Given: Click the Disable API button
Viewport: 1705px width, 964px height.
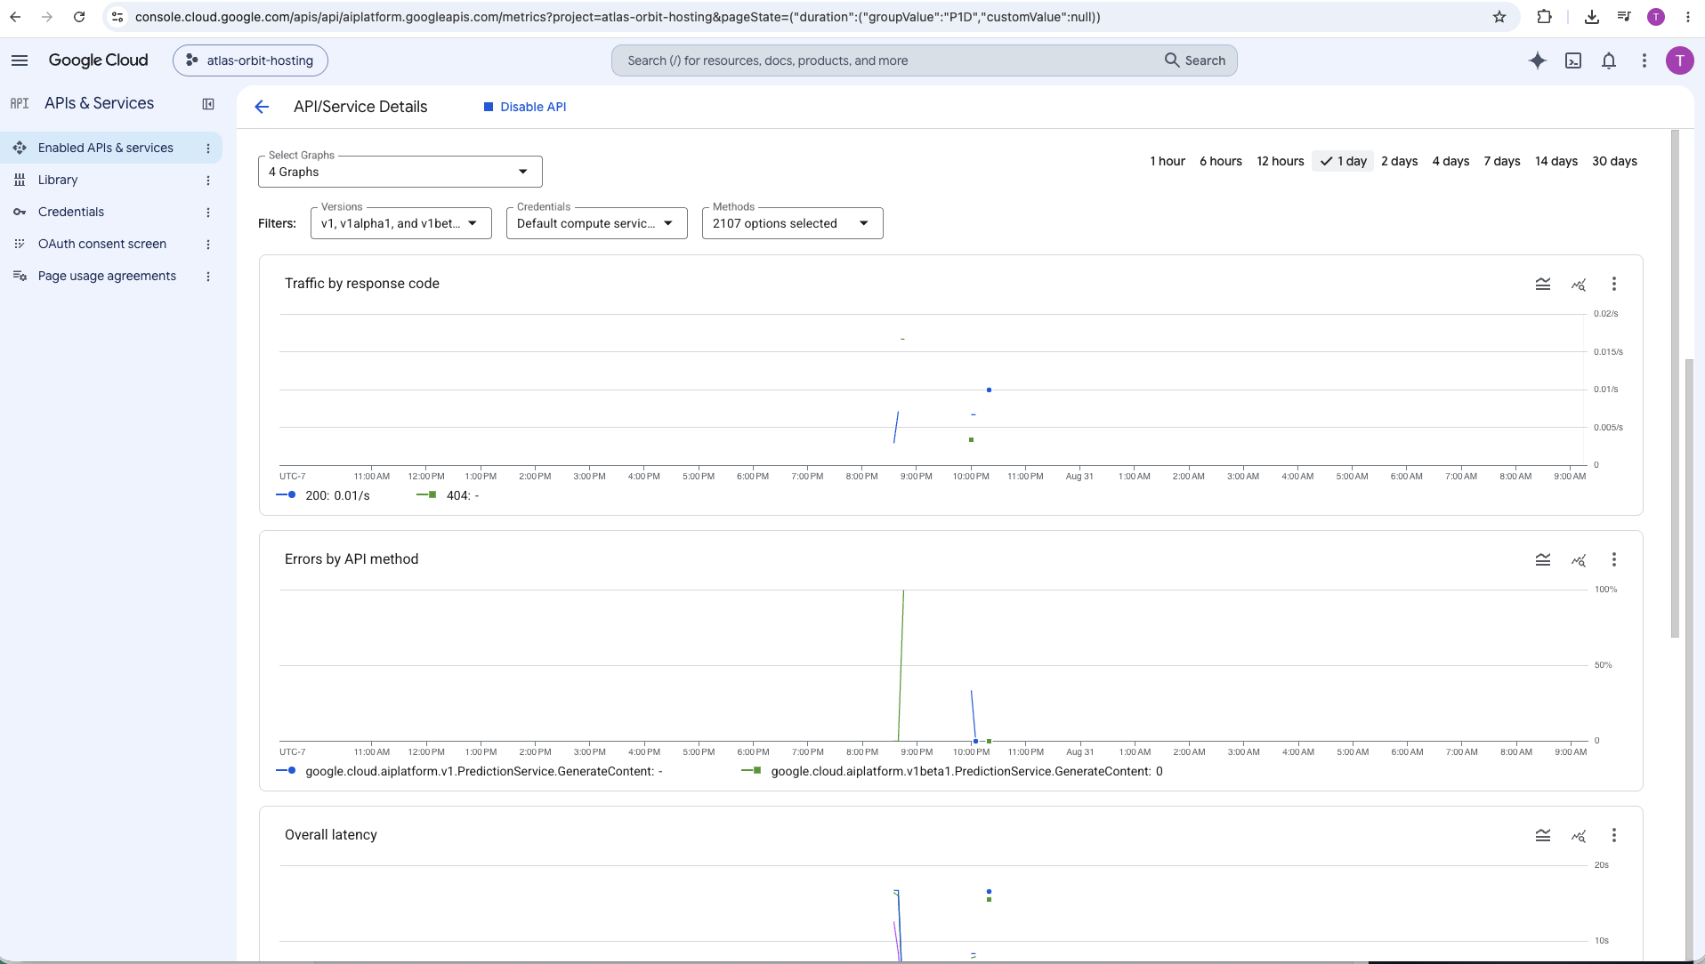Looking at the screenshot, I should tap(525, 107).
